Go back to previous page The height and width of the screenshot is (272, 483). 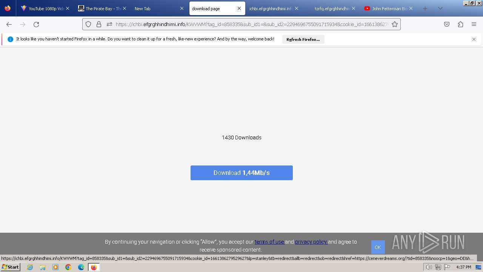(9, 24)
